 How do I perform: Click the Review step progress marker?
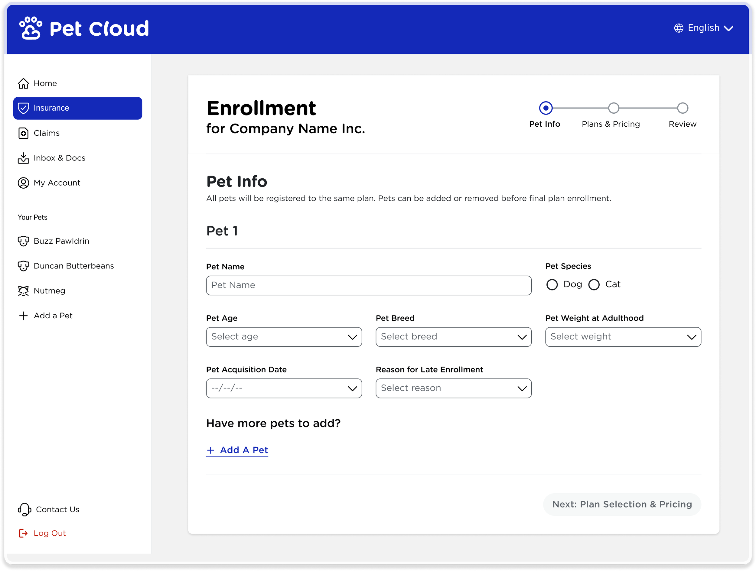pyautogui.click(x=682, y=108)
